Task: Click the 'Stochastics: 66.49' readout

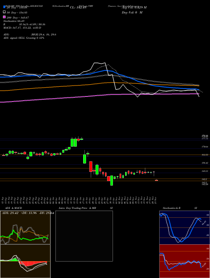Action: click(13, 21)
